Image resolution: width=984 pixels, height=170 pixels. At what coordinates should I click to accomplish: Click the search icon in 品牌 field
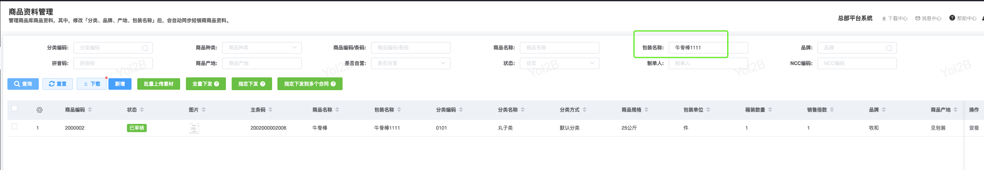[889, 48]
